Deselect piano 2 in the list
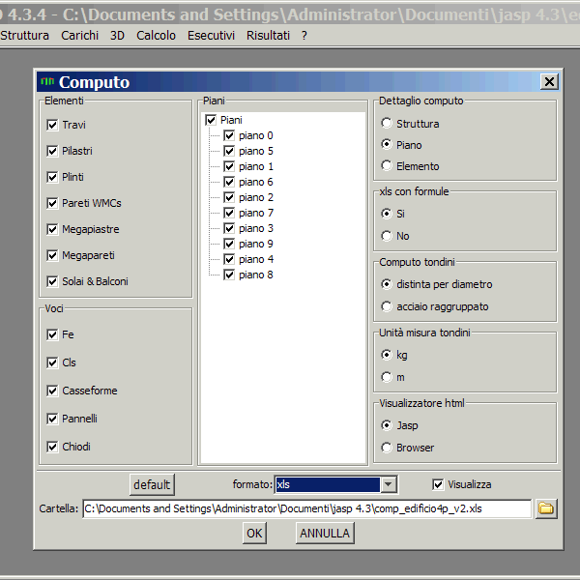 (229, 197)
